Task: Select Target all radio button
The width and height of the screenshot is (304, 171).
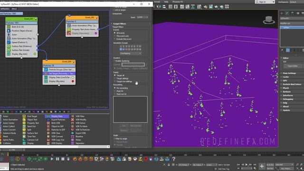Action: [115, 75]
